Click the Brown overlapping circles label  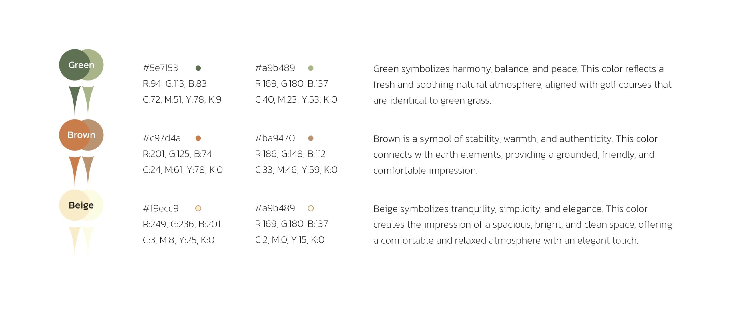(x=81, y=135)
